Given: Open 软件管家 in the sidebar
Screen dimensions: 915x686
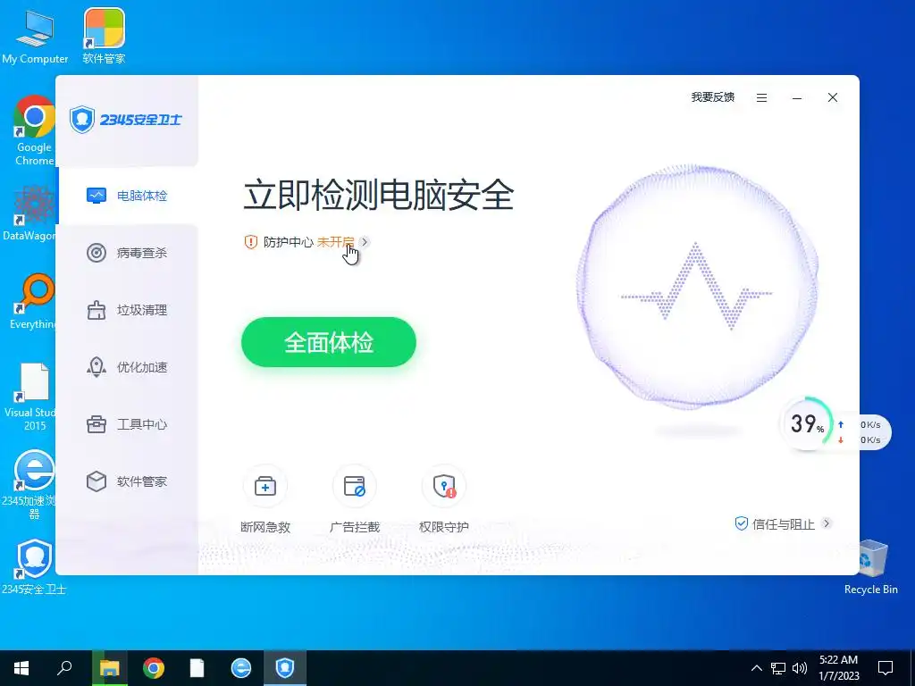Looking at the screenshot, I should pyautogui.click(x=129, y=481).
